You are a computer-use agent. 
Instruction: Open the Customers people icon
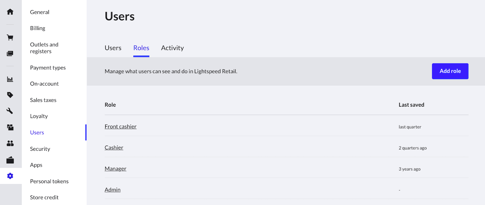[x=10, y=143]
